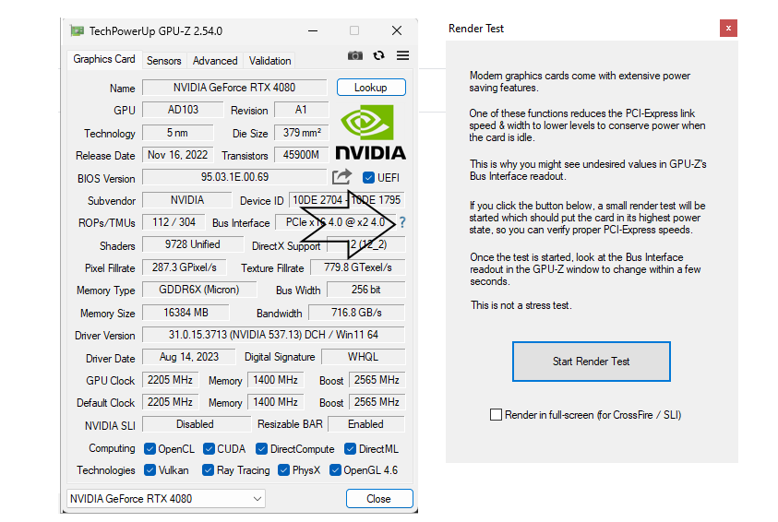Click the Digital Signature value WHQL

tap(364, 357)
